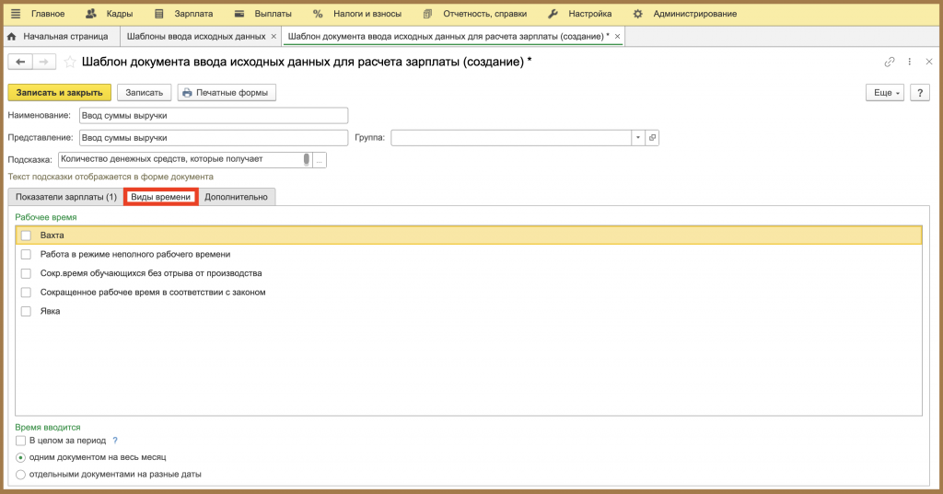Expand the Еще dropdown menu

[885, 93]
